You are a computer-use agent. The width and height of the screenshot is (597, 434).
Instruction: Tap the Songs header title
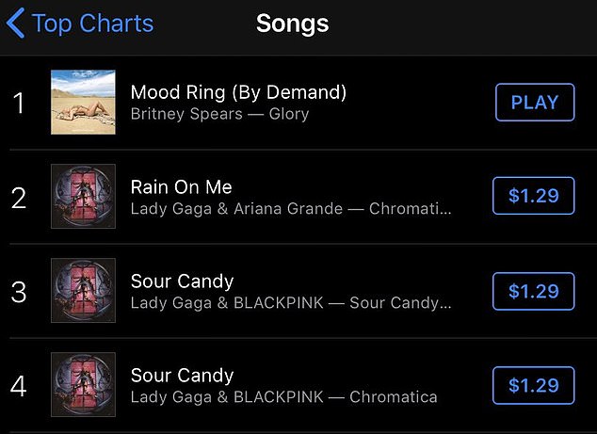[293, 24]
